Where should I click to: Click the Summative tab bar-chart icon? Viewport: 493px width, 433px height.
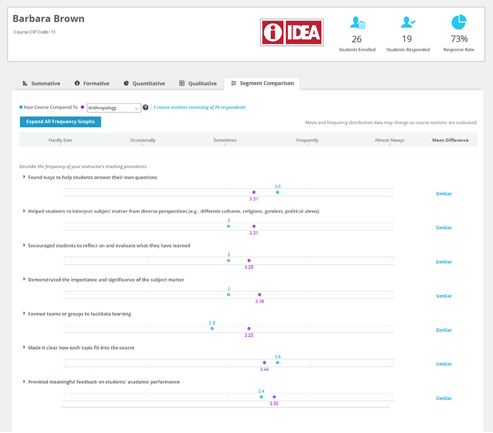[x=25, y=83]
